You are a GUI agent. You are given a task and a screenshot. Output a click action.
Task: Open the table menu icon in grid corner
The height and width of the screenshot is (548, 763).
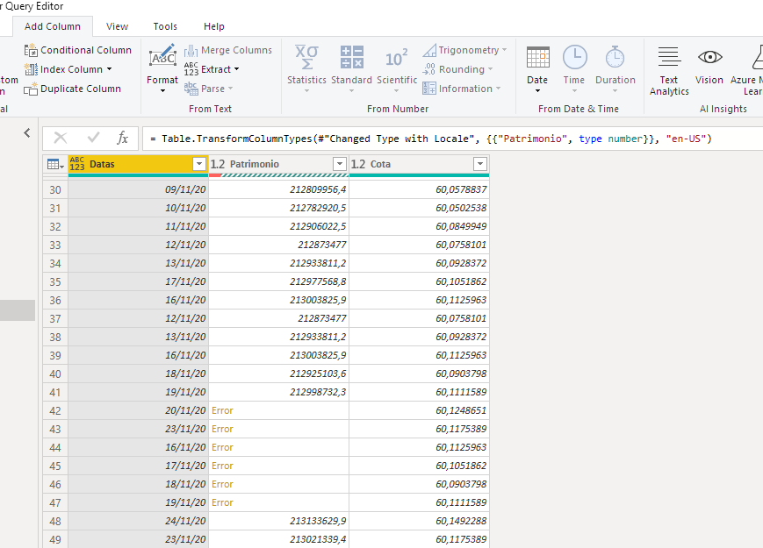point(55,164)
